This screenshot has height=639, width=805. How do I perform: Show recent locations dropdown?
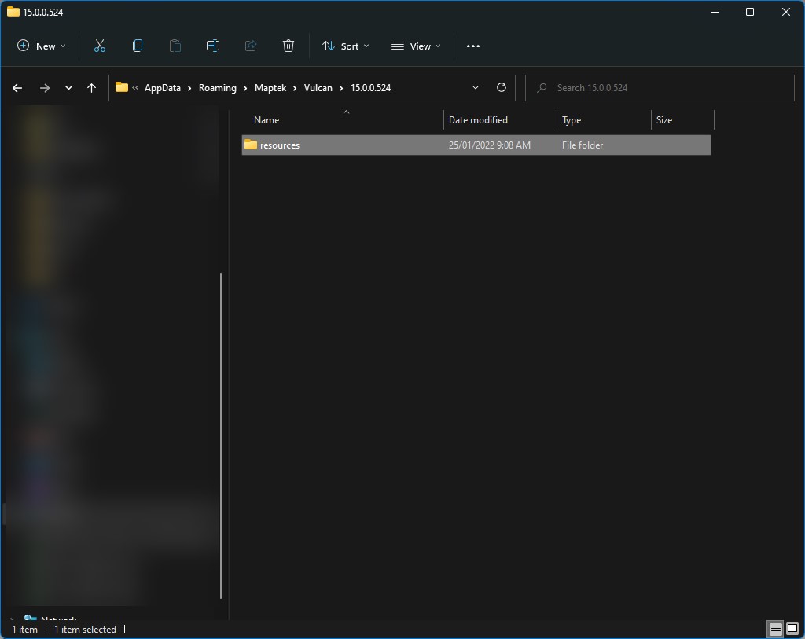[x=68, y=88]
